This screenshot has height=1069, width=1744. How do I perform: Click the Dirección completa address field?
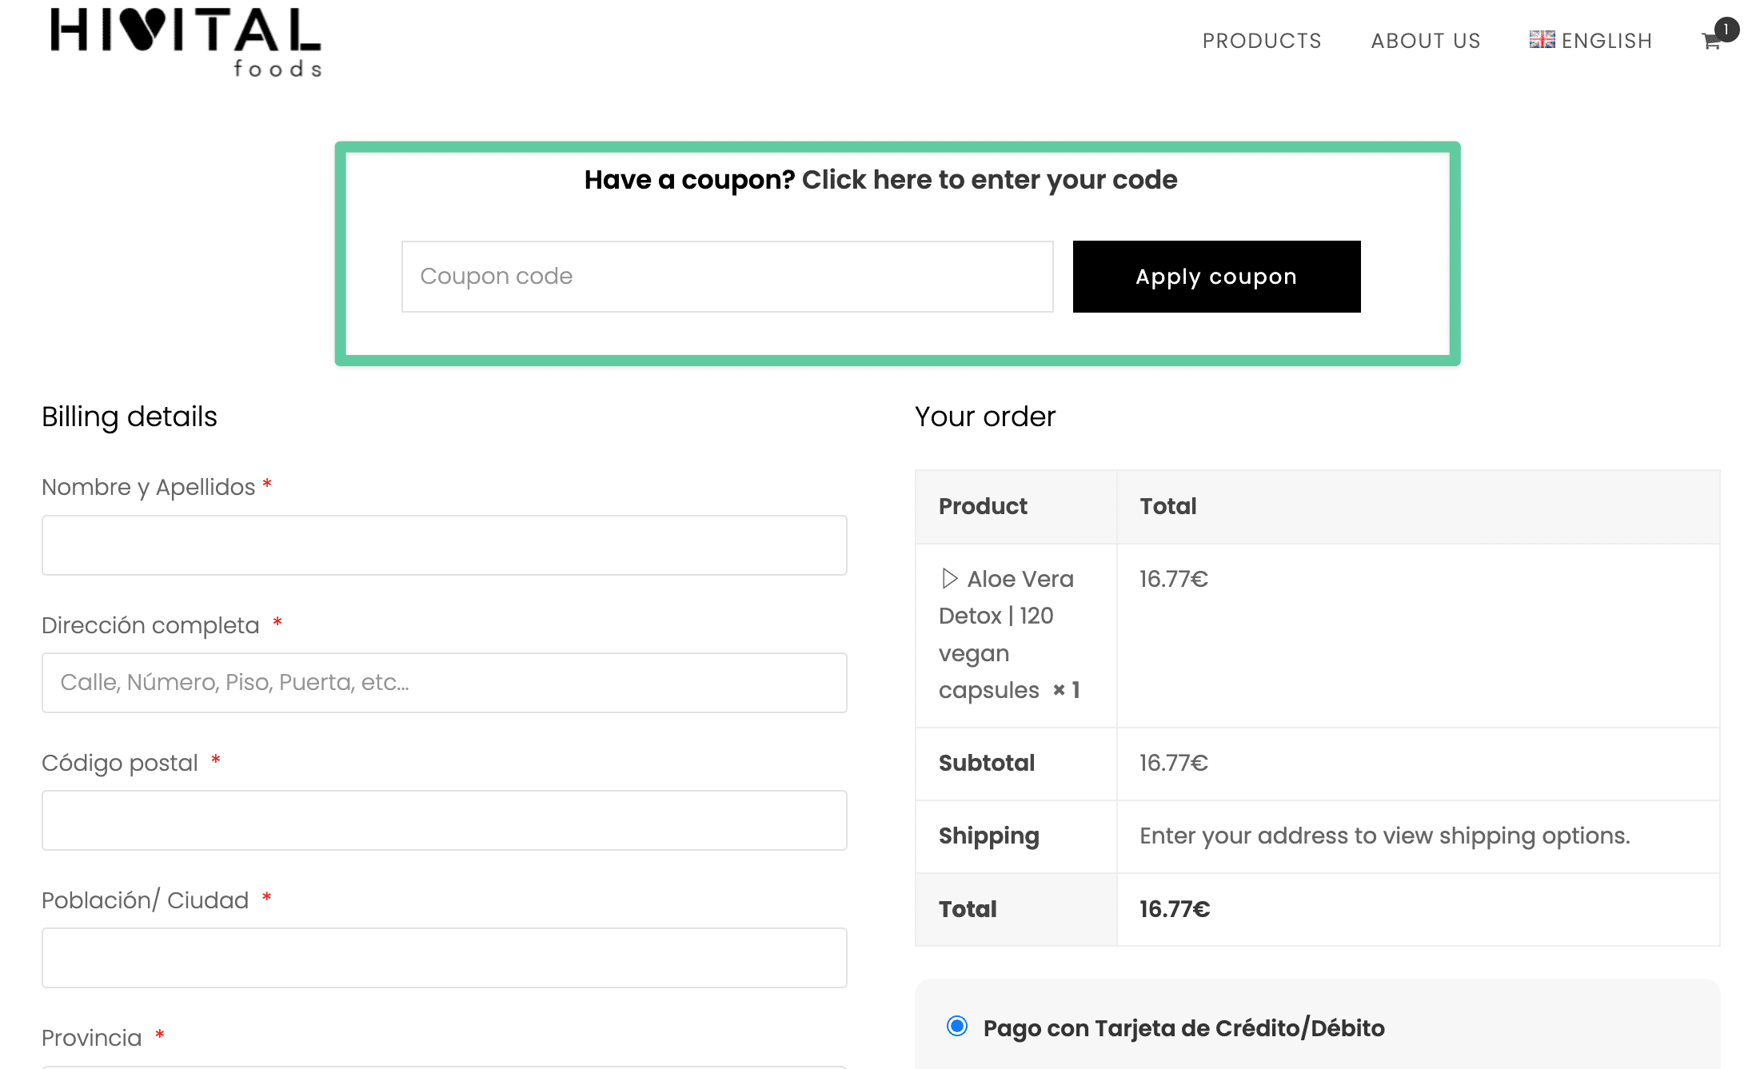pos(444,683)
